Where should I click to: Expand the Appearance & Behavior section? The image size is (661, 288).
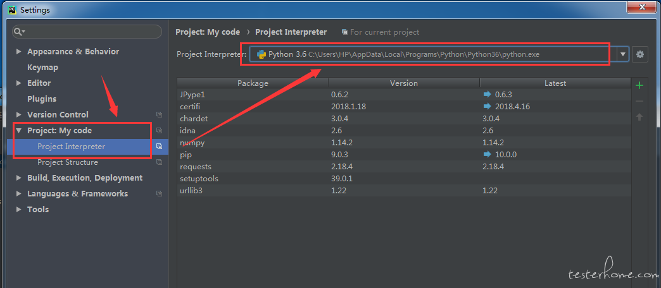coord(18,51)
